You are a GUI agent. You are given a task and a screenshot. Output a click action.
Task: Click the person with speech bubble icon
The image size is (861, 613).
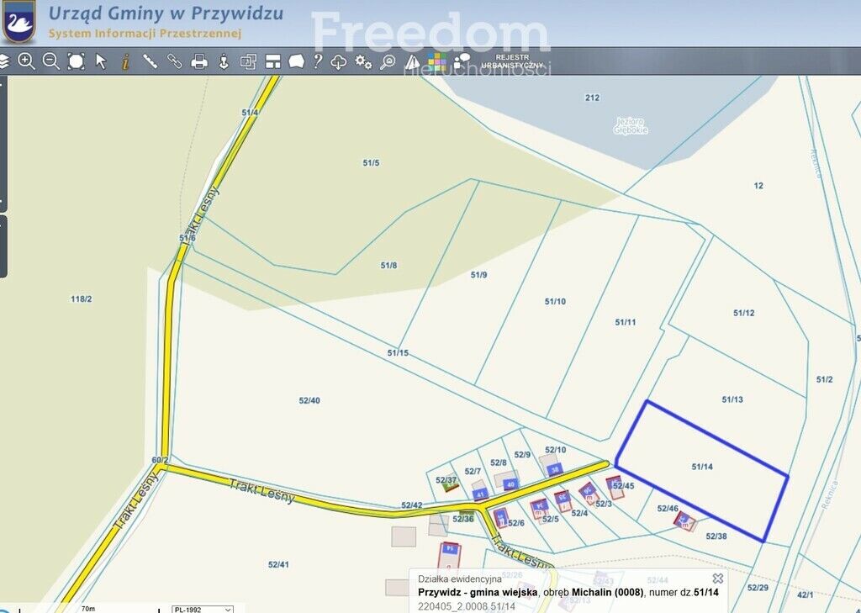pos(462,61)
